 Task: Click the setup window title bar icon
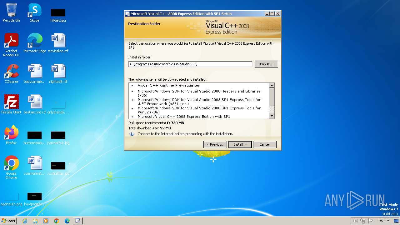coord(127,14)
